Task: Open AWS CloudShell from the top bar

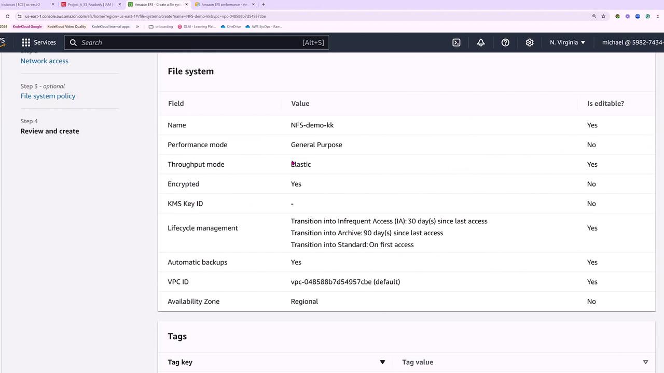Action: 456,42
